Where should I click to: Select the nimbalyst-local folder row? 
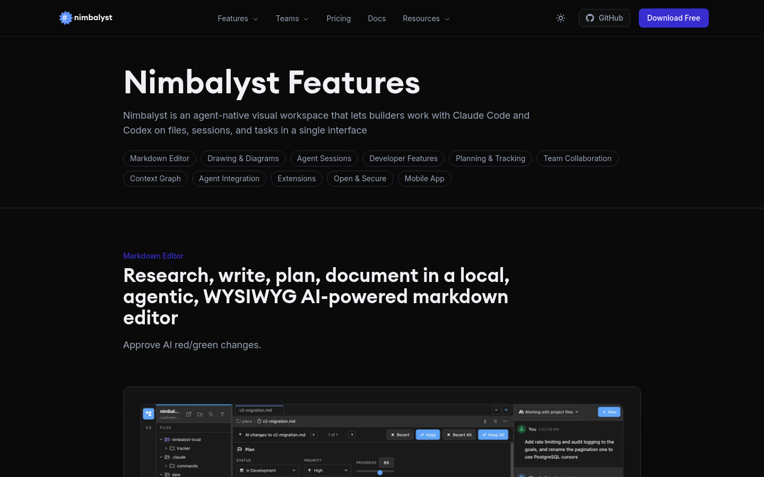195,439
